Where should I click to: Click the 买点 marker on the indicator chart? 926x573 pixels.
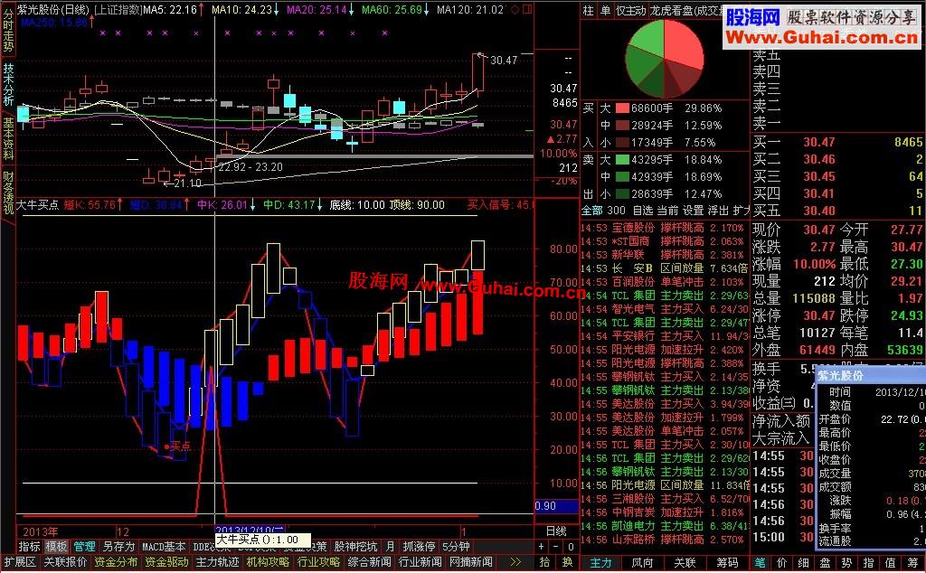(178, 446)
